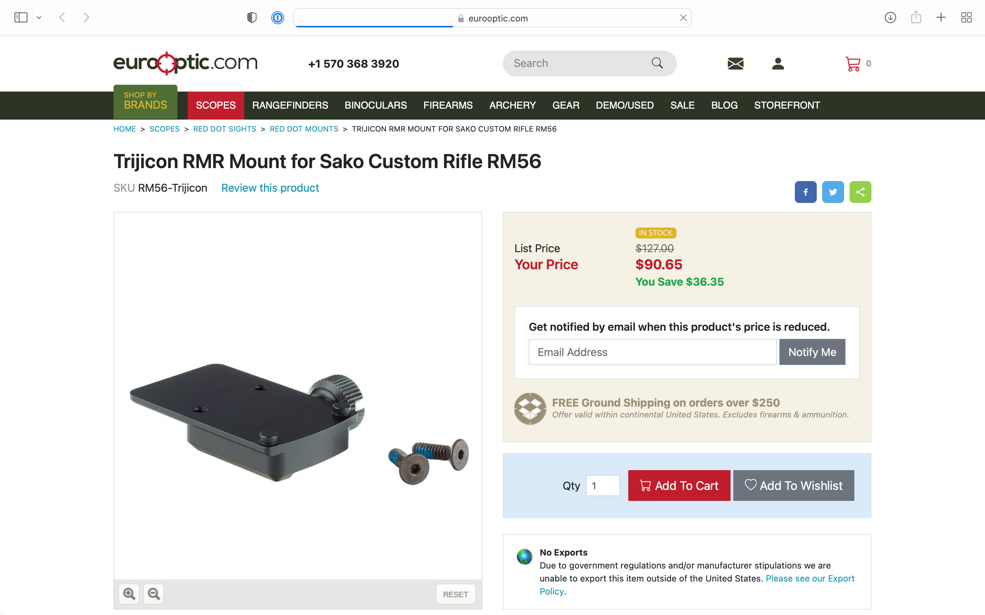Open the green share icon
The width and height of the screenshot is (985, 615).
click(x=860, y=192)
